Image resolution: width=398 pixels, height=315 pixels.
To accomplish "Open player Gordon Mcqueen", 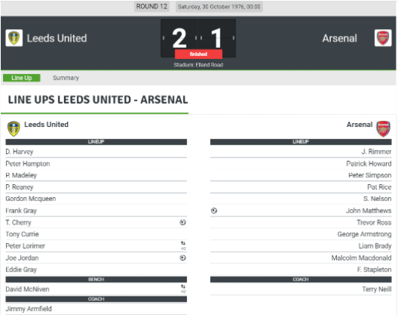I will point(31,199).
